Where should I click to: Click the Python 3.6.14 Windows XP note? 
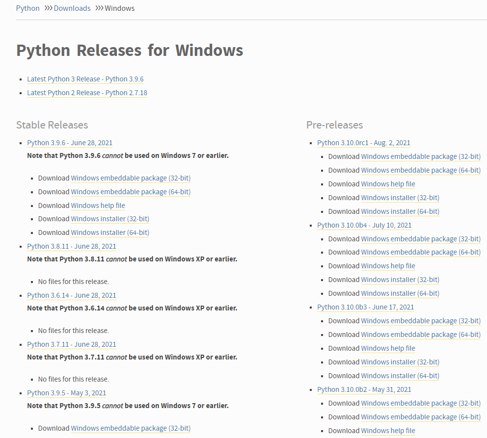point(132,308)
